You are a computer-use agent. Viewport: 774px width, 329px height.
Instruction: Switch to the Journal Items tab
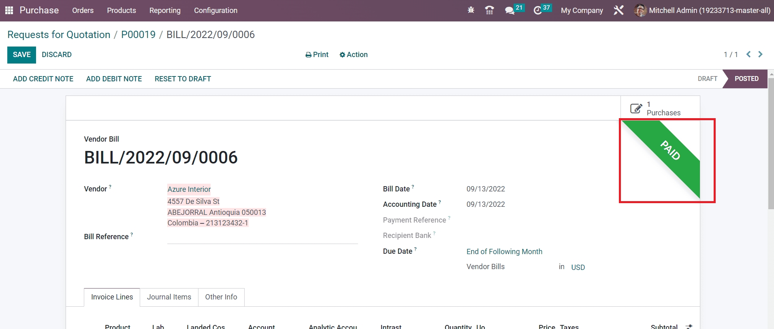coord(169,297)
